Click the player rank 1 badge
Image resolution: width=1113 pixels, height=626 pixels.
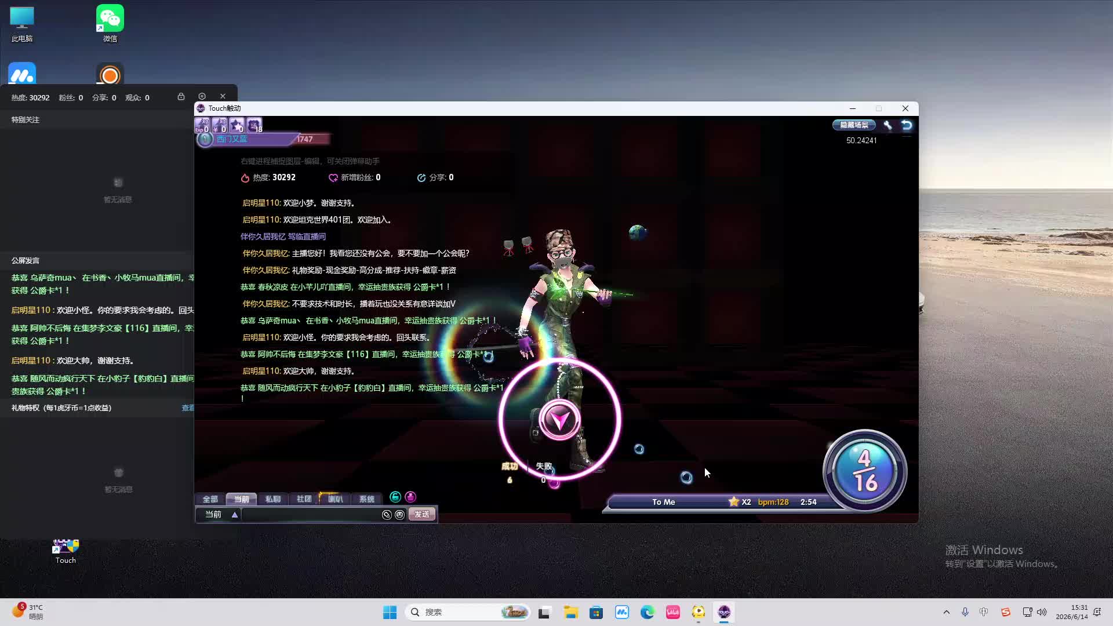205,139
